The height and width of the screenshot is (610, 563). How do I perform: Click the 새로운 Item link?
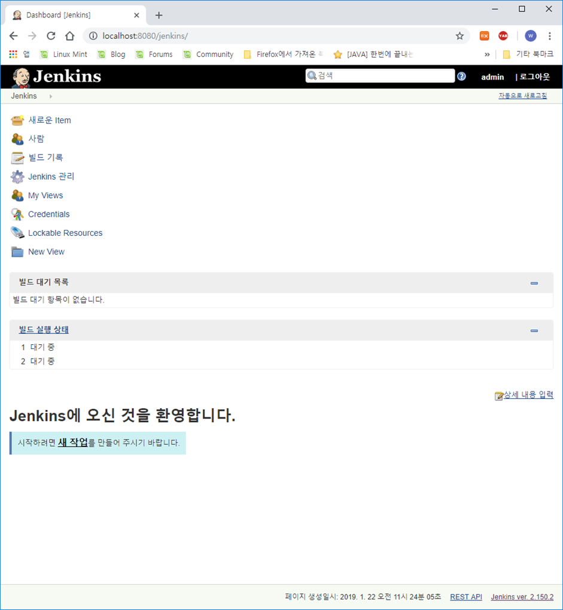coord(50,120)
